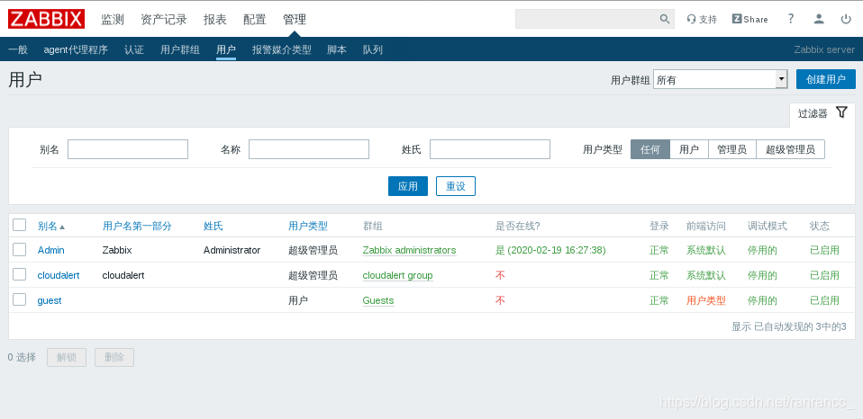Go to 报警媒介类型 submenu
The height and width of the screenshot is (419, 863).
[x=282, y=50]
